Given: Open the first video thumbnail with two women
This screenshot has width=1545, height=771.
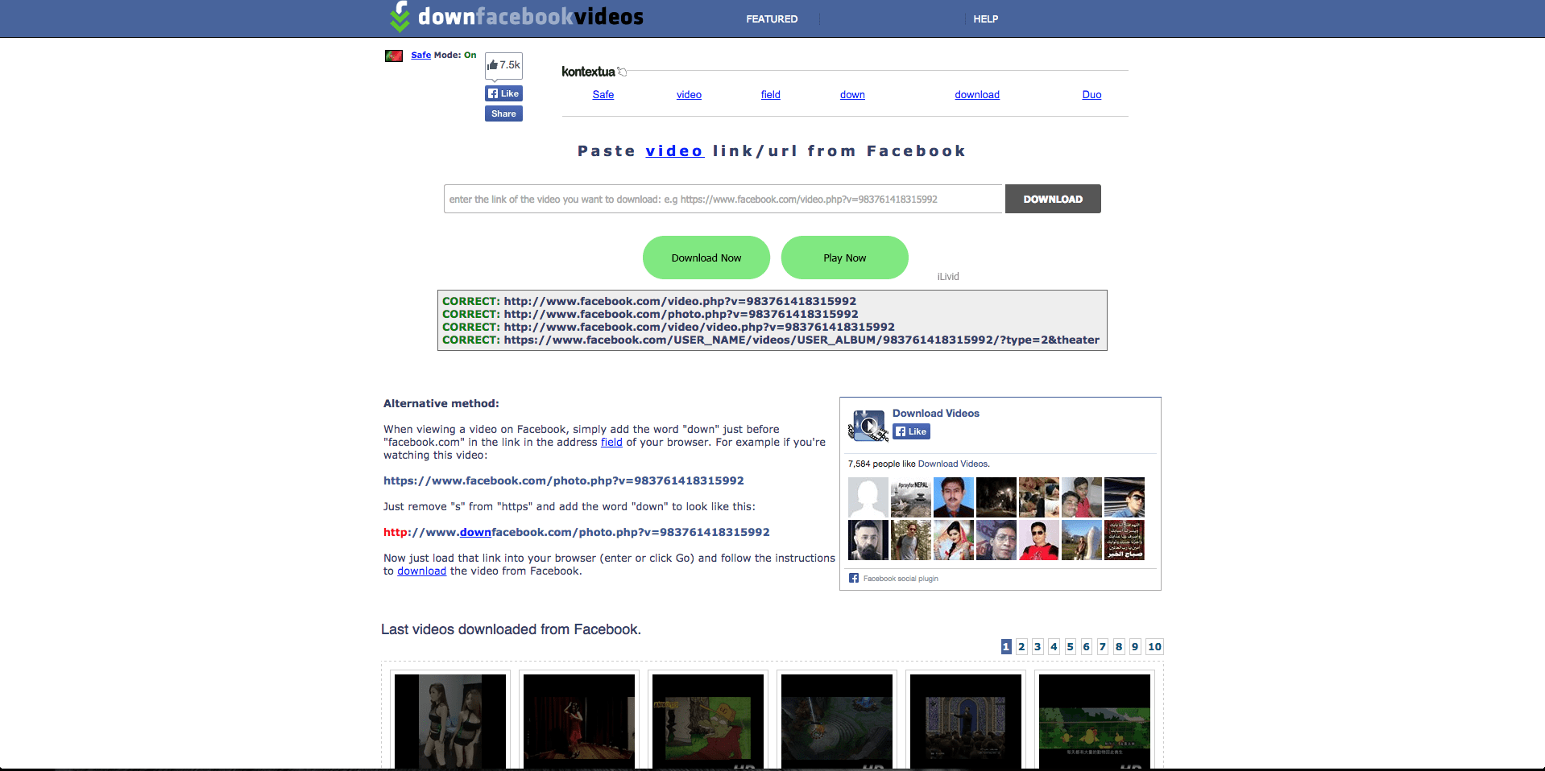Looking at the screenshot, I should tap(450, 721).
